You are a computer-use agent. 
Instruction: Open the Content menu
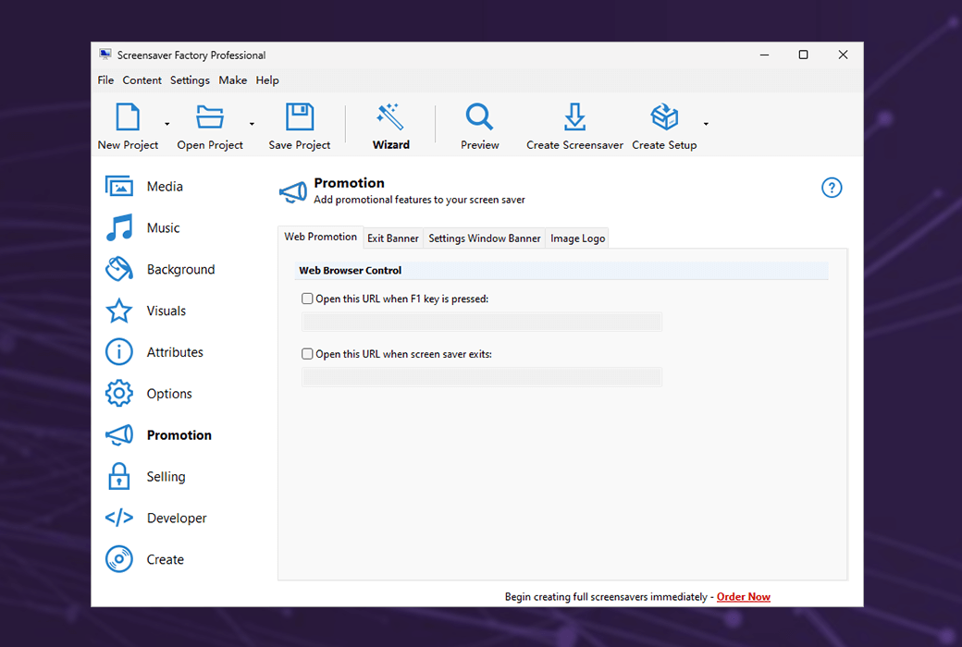[x=142, y=80]
